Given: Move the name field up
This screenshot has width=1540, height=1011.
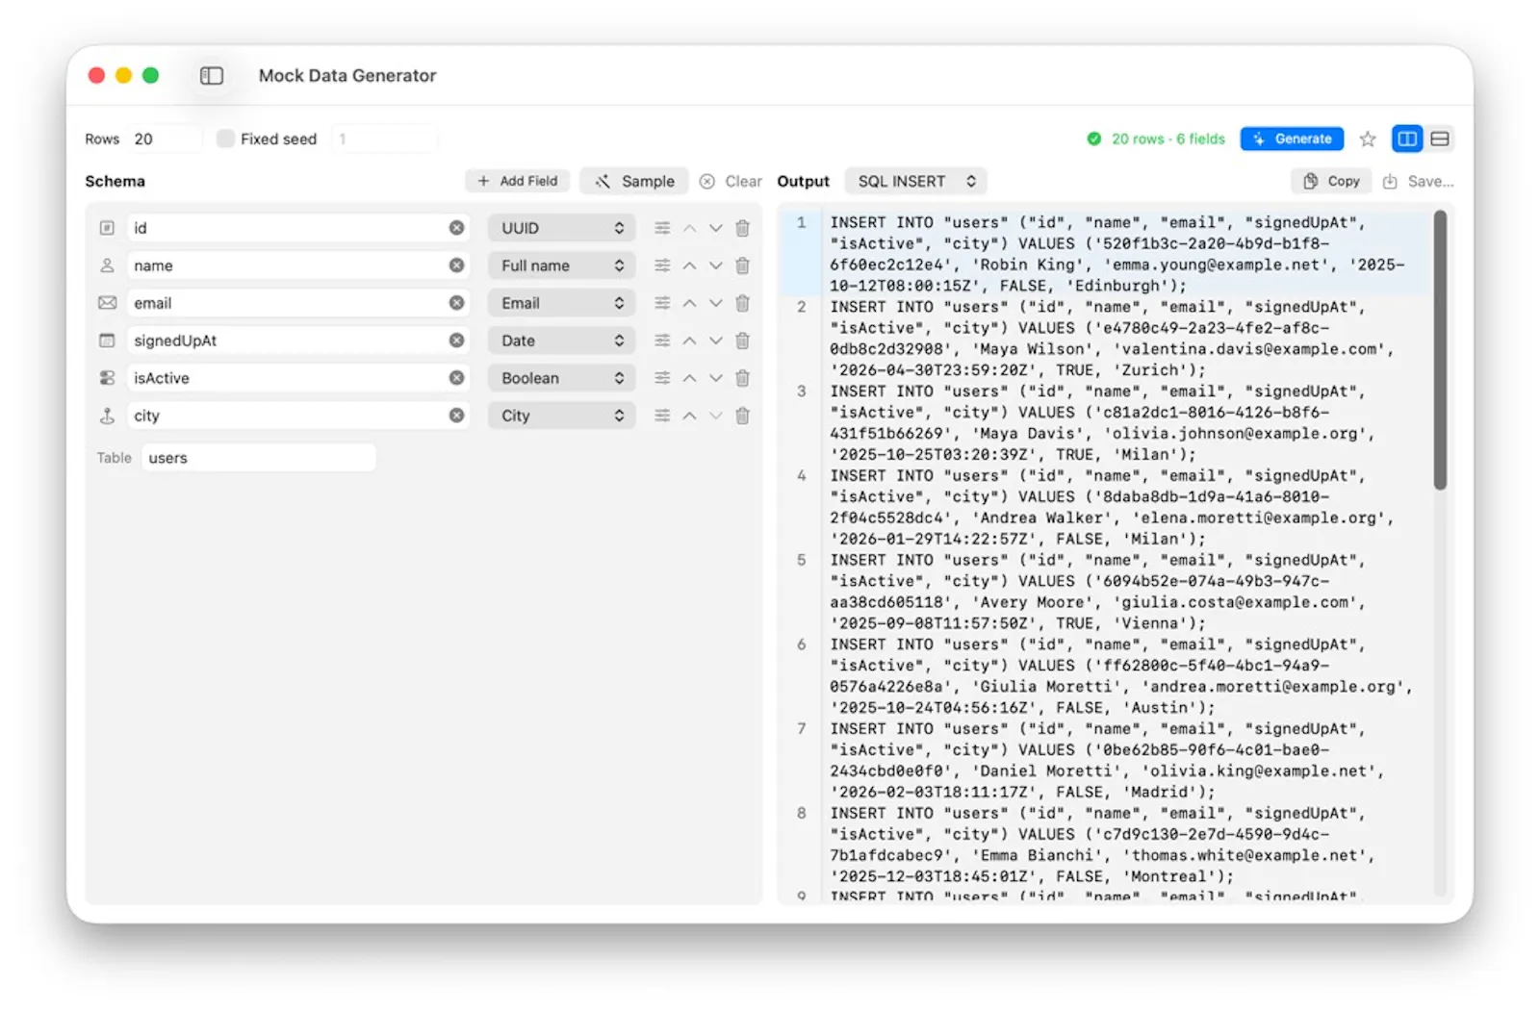Looking at the screenshot, I should click(x=689, y=265).
